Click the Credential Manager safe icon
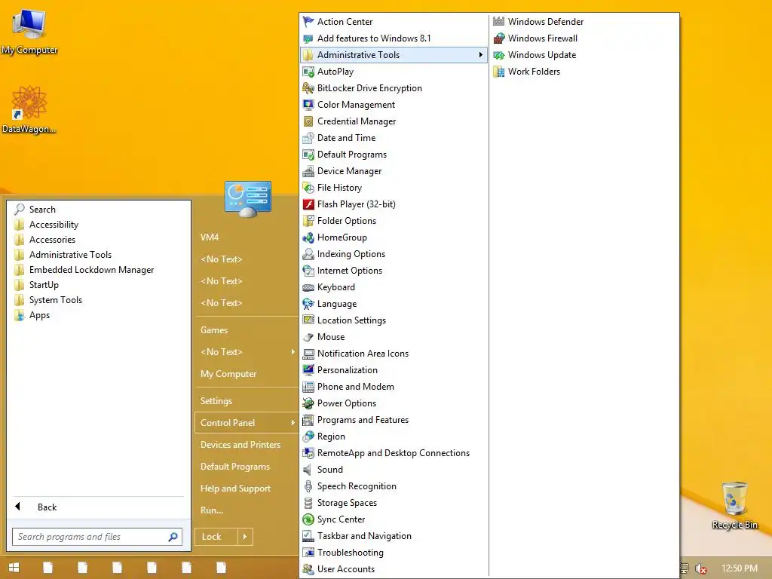This screenshot has width=772, height=579. click(x=308, y=121)
